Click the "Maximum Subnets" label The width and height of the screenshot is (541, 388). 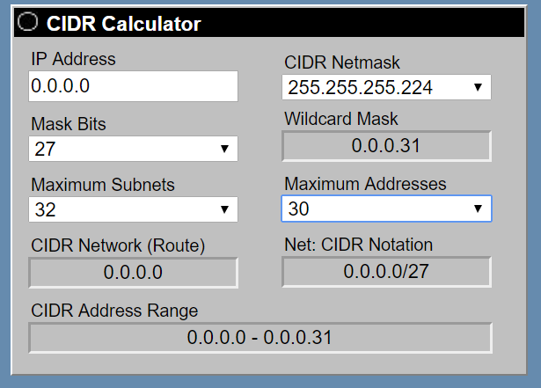(103, 185)
